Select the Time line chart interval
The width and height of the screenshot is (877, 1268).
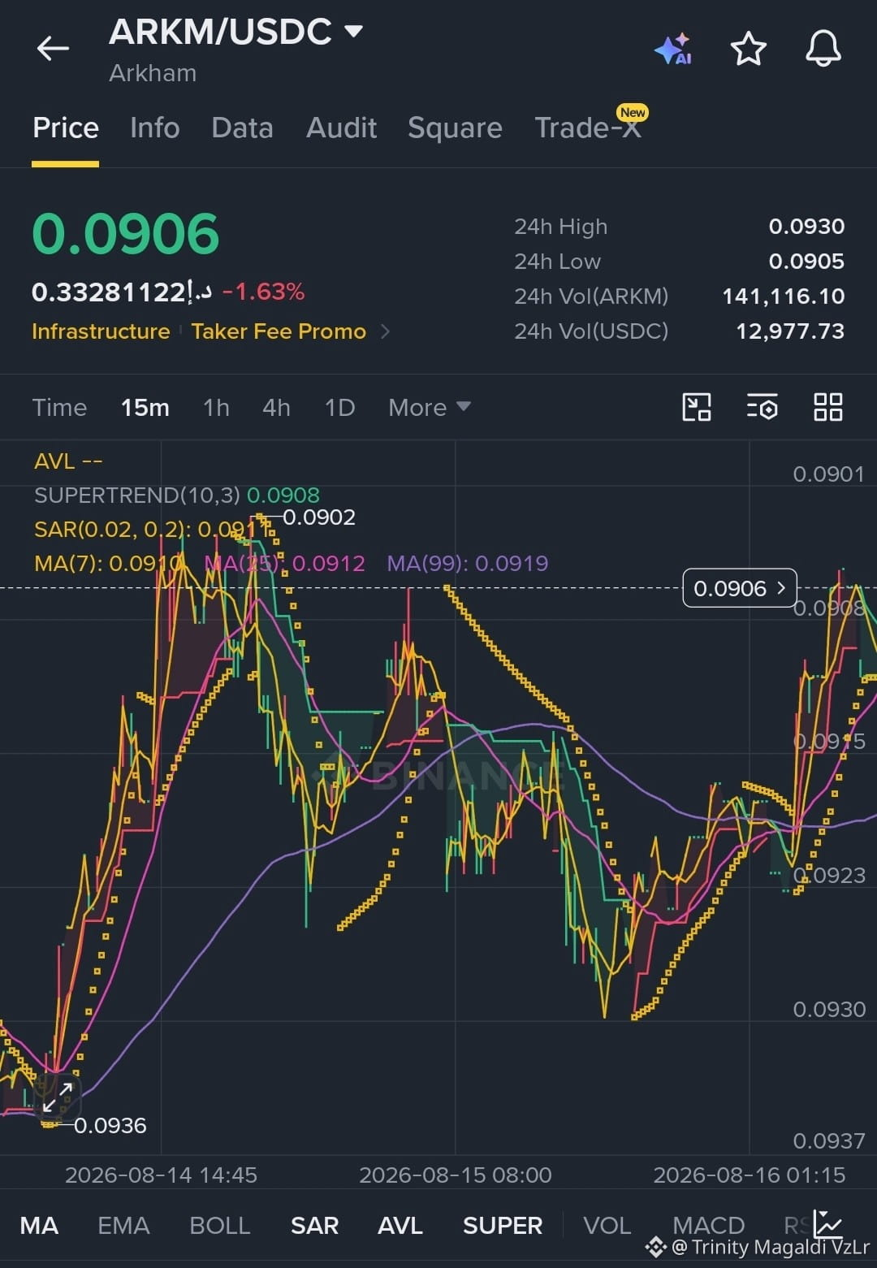[x=59, y=407]
